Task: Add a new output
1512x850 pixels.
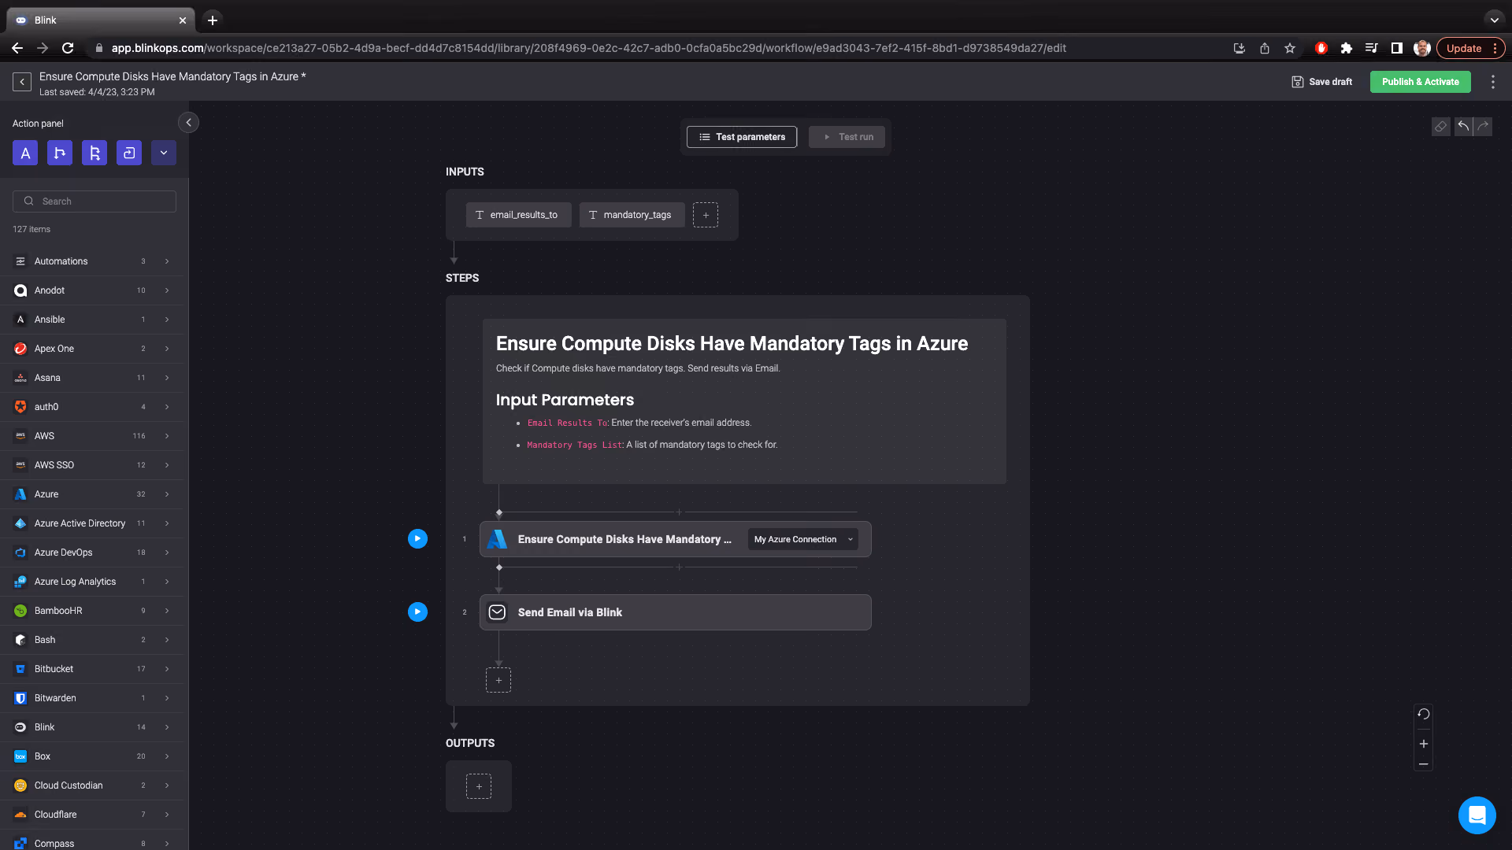Action: 479,786
